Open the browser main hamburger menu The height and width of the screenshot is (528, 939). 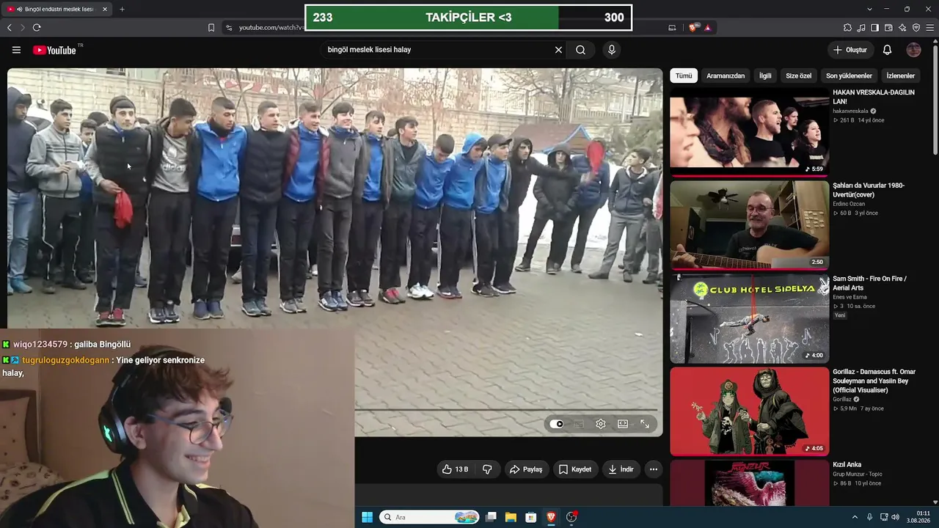930,28
